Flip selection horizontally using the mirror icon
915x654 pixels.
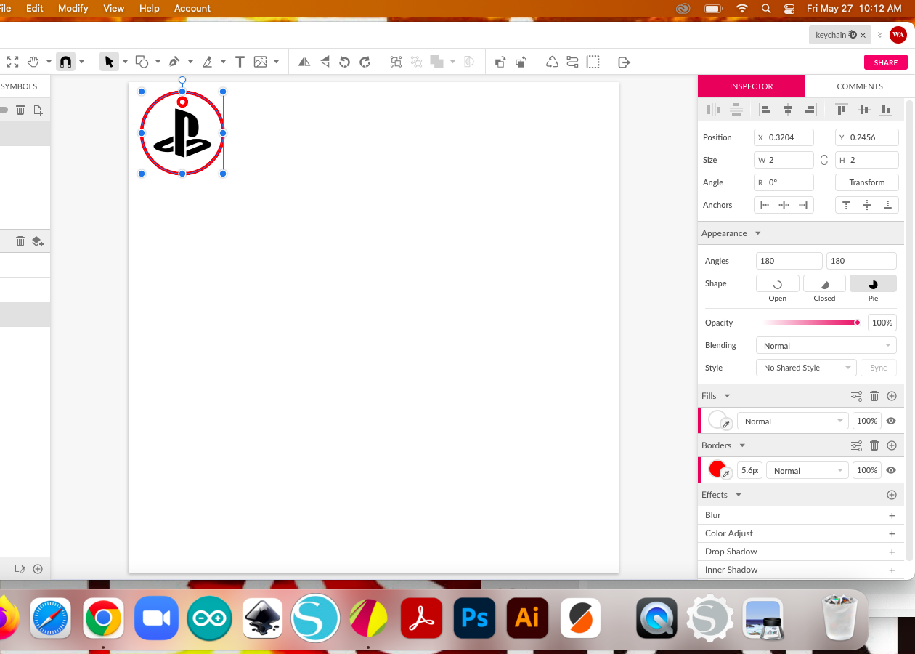tap(304, 62)
